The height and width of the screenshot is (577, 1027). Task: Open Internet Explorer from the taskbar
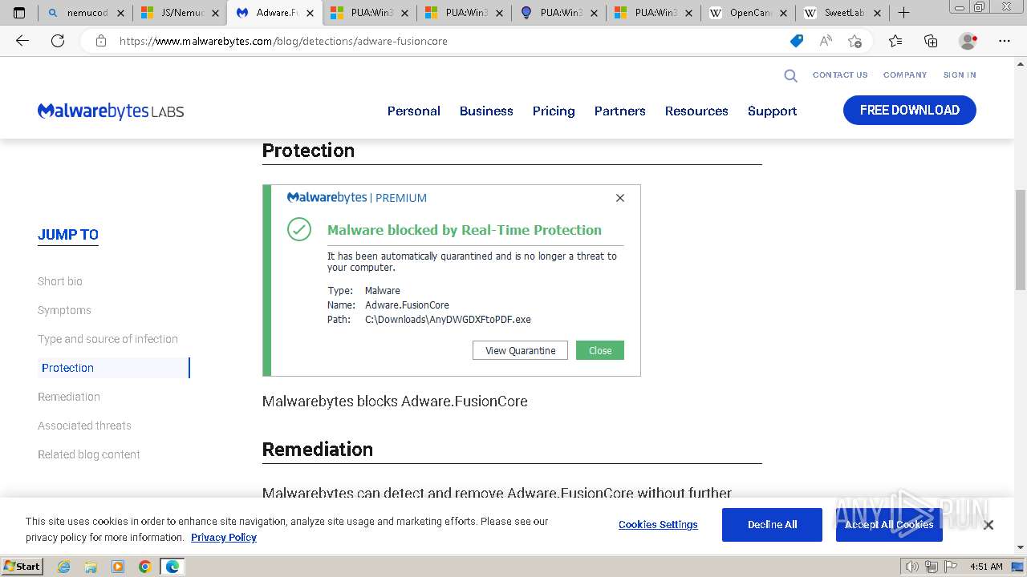pyautogui.click(x=63, y=567)
